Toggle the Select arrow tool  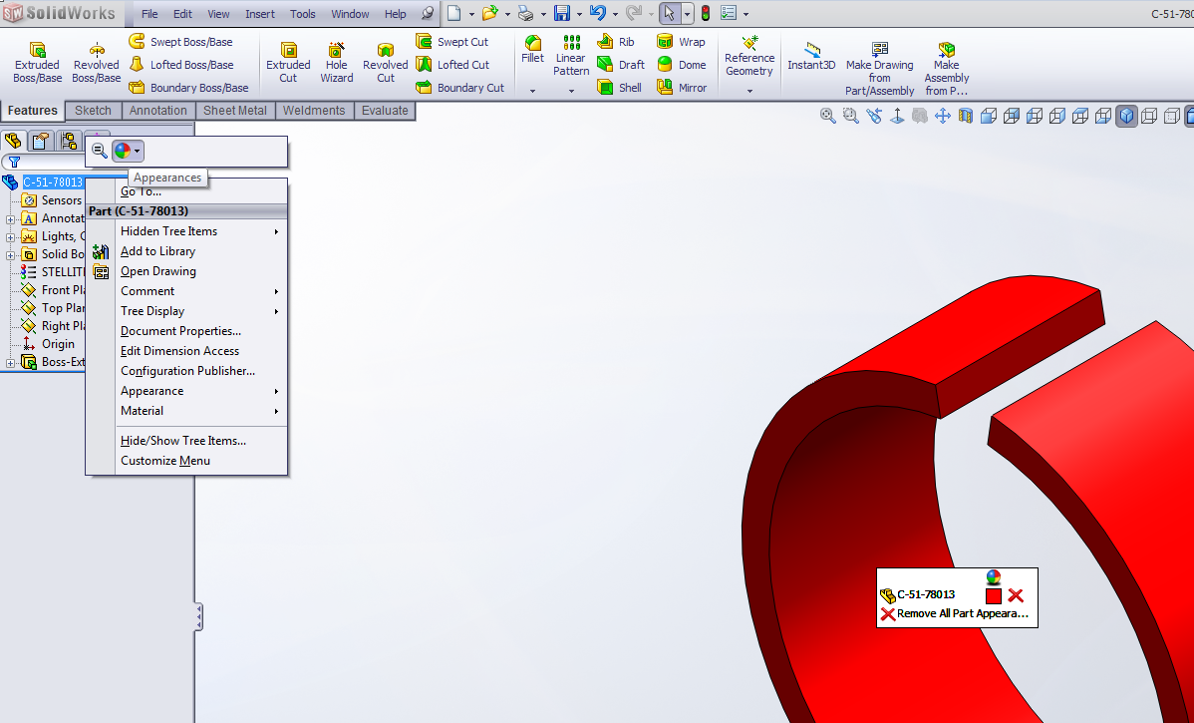click(670, 13)
